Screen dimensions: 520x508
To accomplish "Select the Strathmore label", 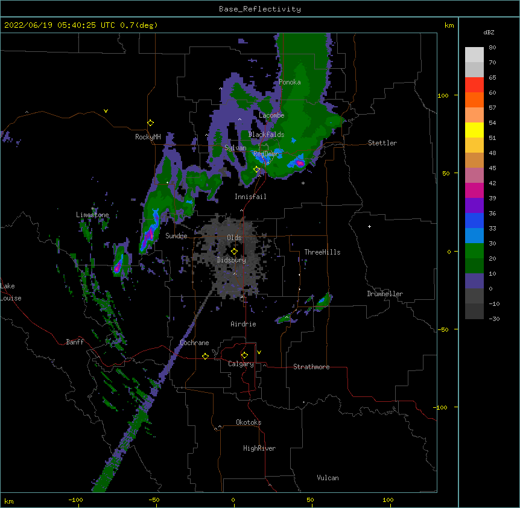I will click(x=311, y=367).
